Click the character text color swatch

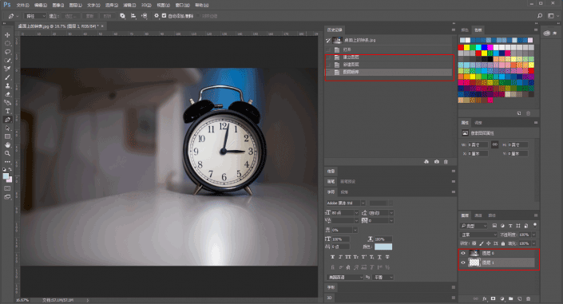pos(383,247)
